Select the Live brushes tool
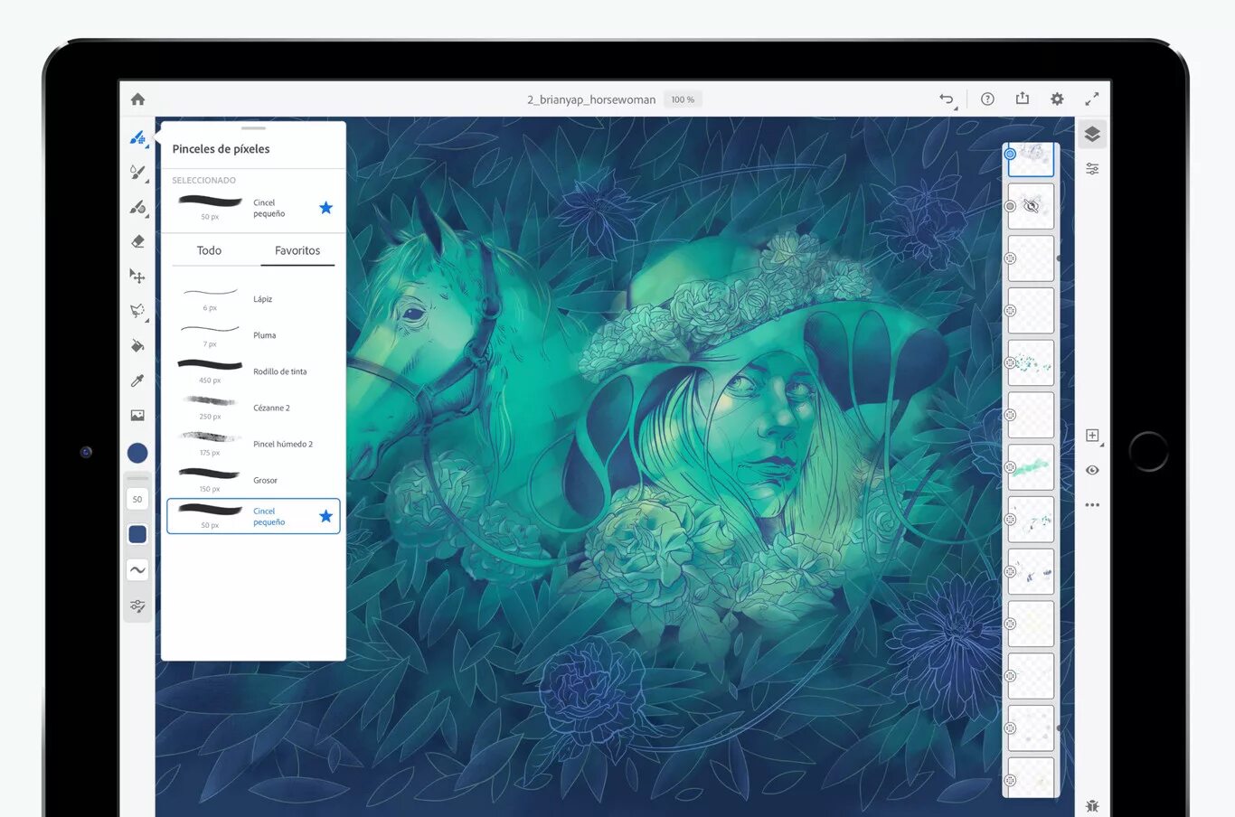Image resolution: width=1235 pixels, height=817 pixels. [x=137, y=172]
